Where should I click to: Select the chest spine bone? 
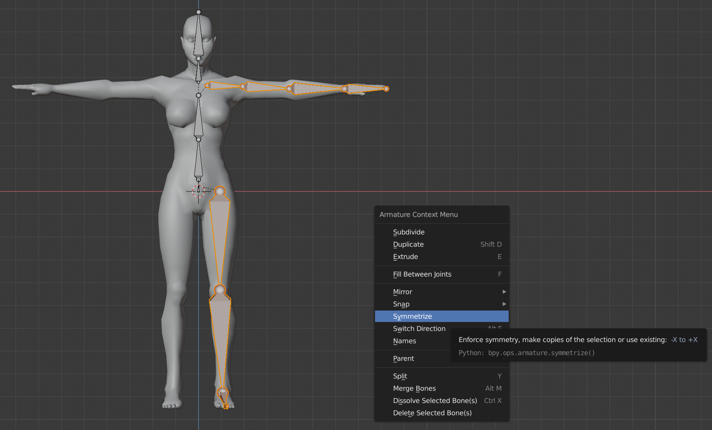tap(198, 119)
